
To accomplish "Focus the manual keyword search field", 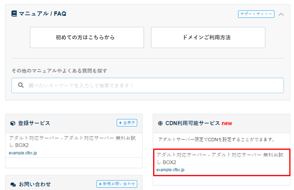I will 153,85.
